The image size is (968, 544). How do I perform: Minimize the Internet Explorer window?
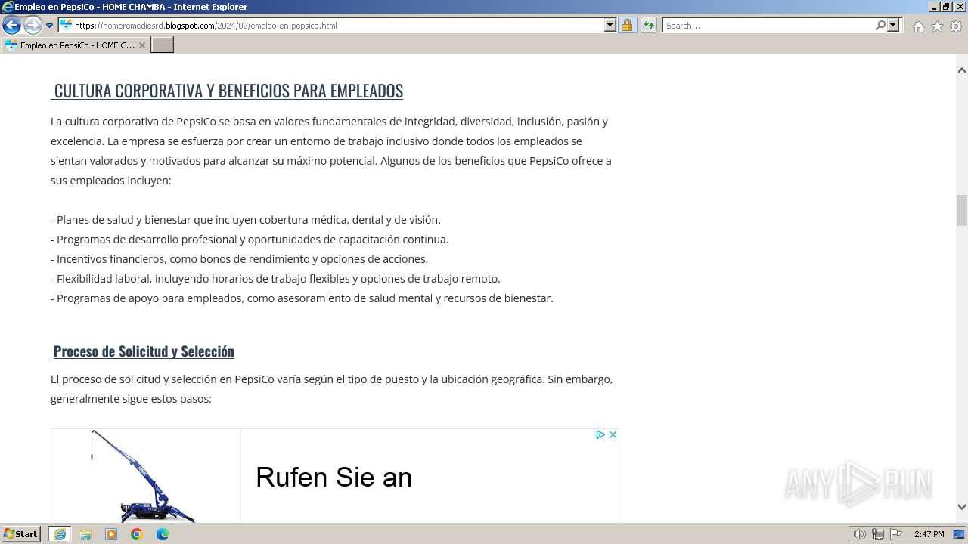pos(932,7)
